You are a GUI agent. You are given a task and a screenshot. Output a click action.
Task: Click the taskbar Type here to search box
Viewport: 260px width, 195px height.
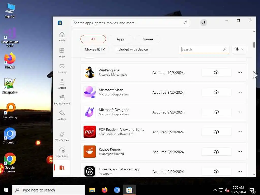pos(49,190)
